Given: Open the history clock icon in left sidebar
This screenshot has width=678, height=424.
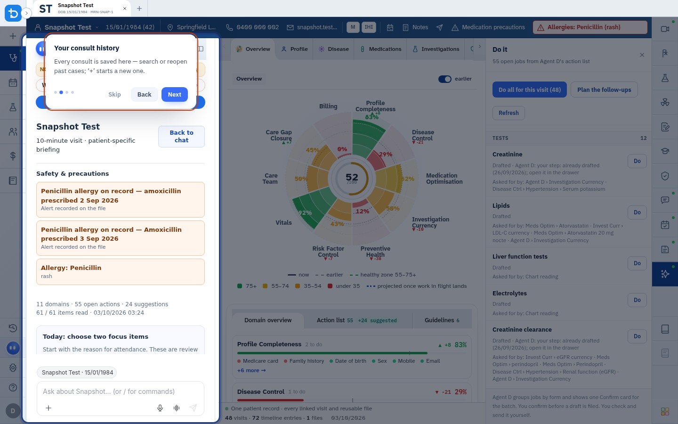Looking at the screenshot, I should pos(13,328).
